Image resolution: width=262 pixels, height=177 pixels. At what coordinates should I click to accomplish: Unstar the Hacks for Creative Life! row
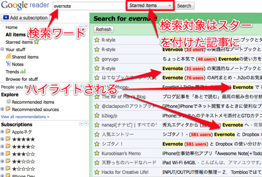point(97,172)
